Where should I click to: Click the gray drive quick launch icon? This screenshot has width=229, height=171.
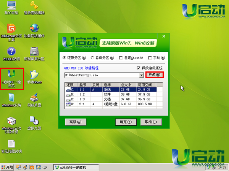click(x=45, y=167)
